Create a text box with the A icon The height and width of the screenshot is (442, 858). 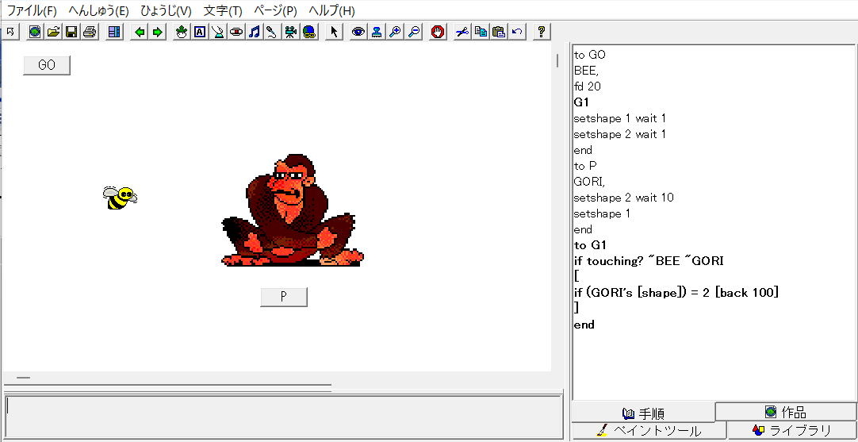200,32
